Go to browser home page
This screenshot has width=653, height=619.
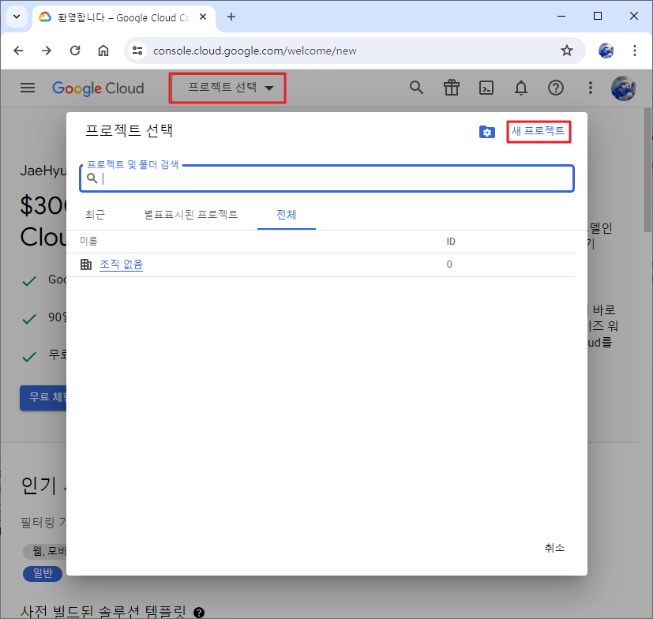[x=103, y=51]
